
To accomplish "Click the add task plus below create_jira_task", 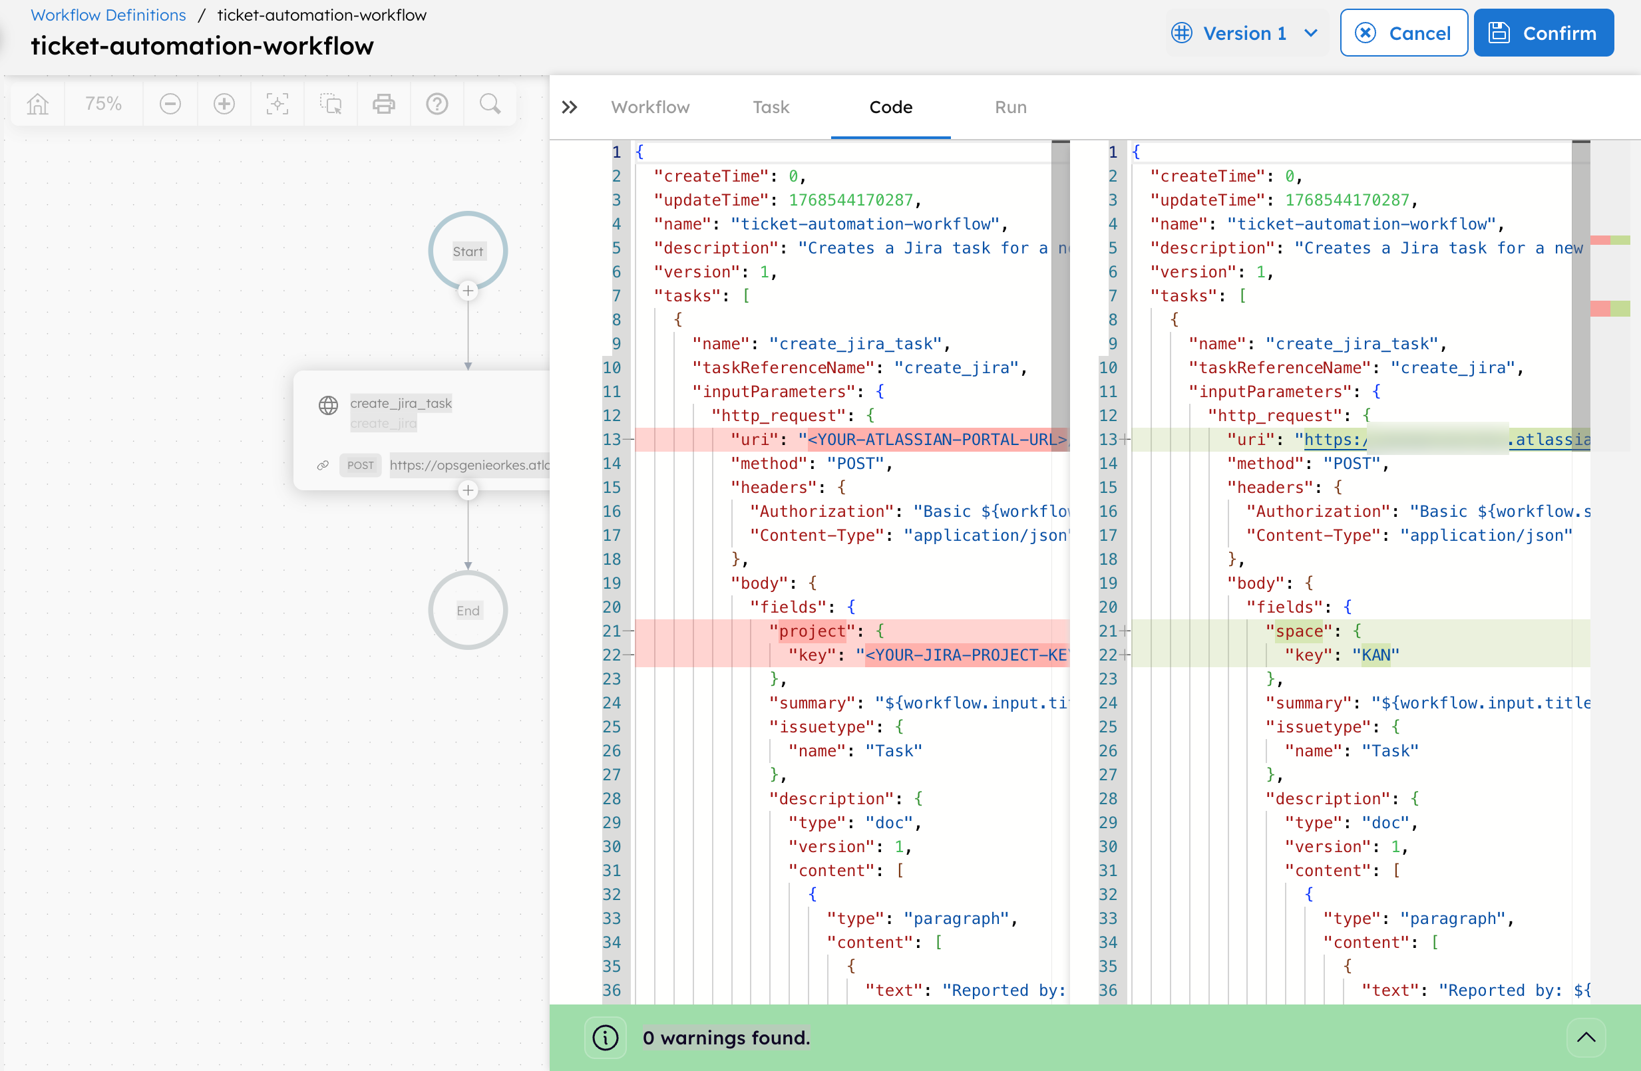I will 468,491.
